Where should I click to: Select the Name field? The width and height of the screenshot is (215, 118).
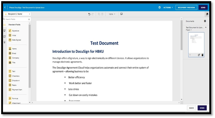tap(13, 49)
